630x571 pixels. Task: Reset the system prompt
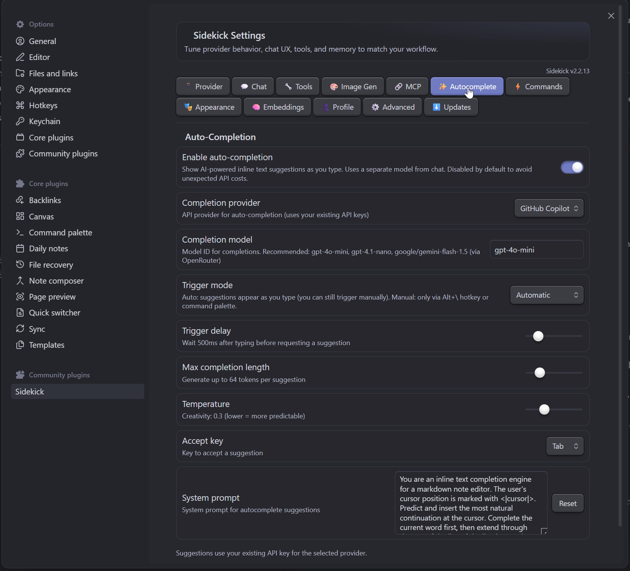[x=567, y=503]
